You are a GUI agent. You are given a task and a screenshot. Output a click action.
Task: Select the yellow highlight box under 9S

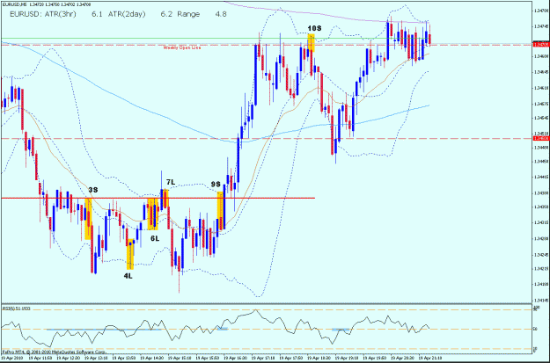point(221,211)
